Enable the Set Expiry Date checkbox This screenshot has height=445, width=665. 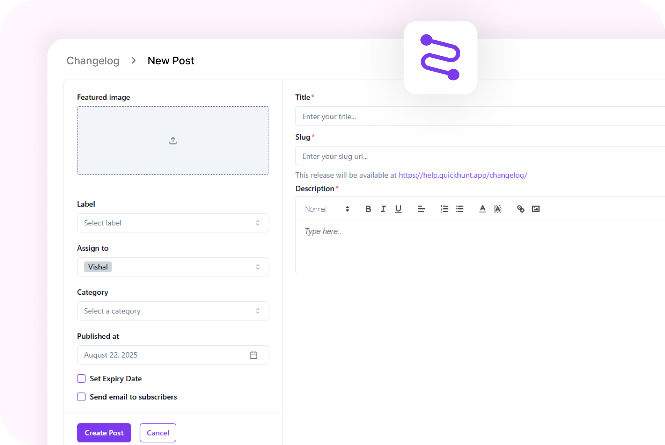coord(81,379)
